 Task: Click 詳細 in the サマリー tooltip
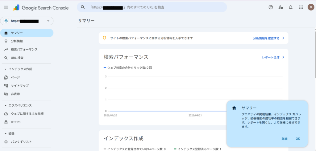coord(285,139)
